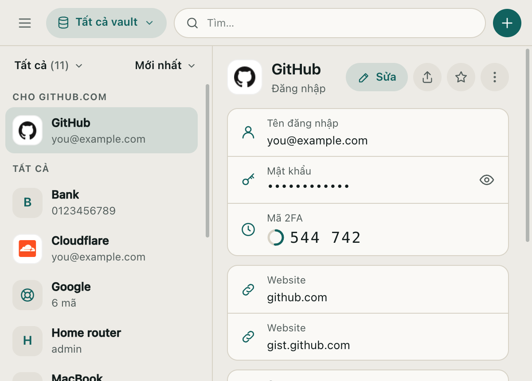532x381 pixels.
Task: Add a new item with plus button
Action: coord(507,23)
